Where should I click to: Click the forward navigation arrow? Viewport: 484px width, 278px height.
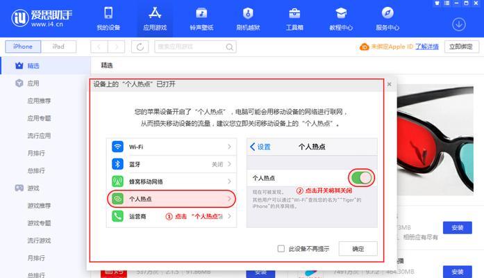coord(117,47)
